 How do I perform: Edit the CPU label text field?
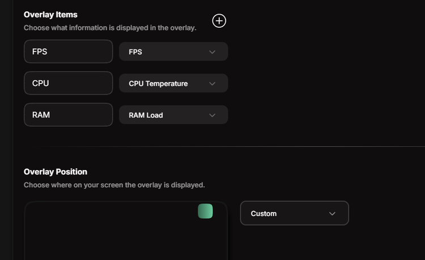pos(69,83)
